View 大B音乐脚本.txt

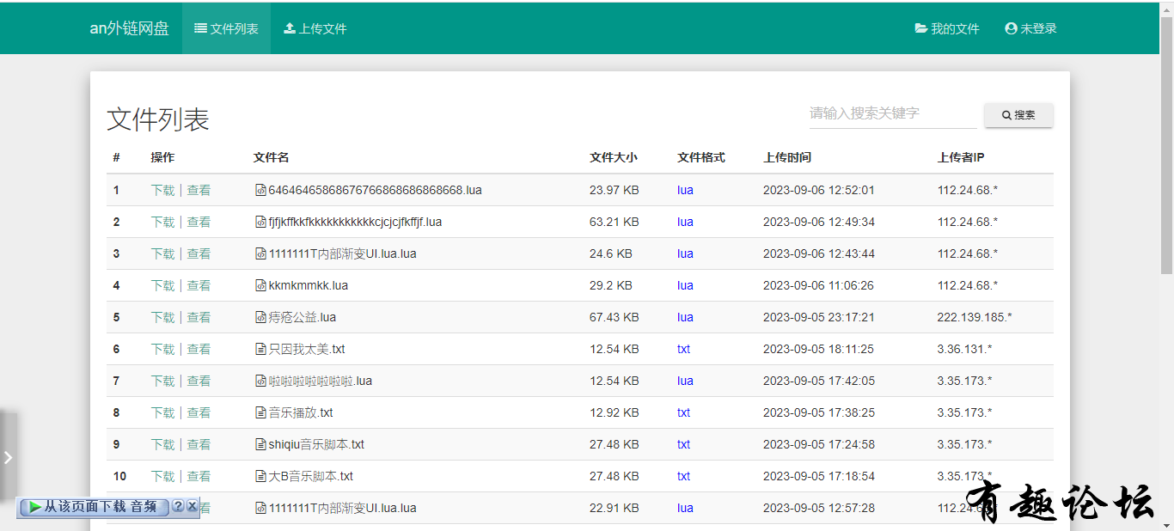(x=199, y=476)
